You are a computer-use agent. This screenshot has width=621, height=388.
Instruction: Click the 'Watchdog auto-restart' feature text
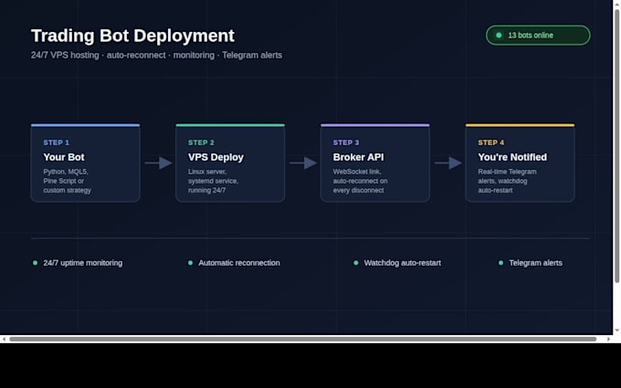(403, 263)
